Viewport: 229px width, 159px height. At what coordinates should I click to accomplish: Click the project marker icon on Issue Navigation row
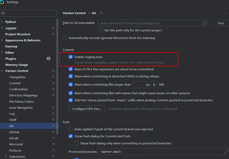53,108
